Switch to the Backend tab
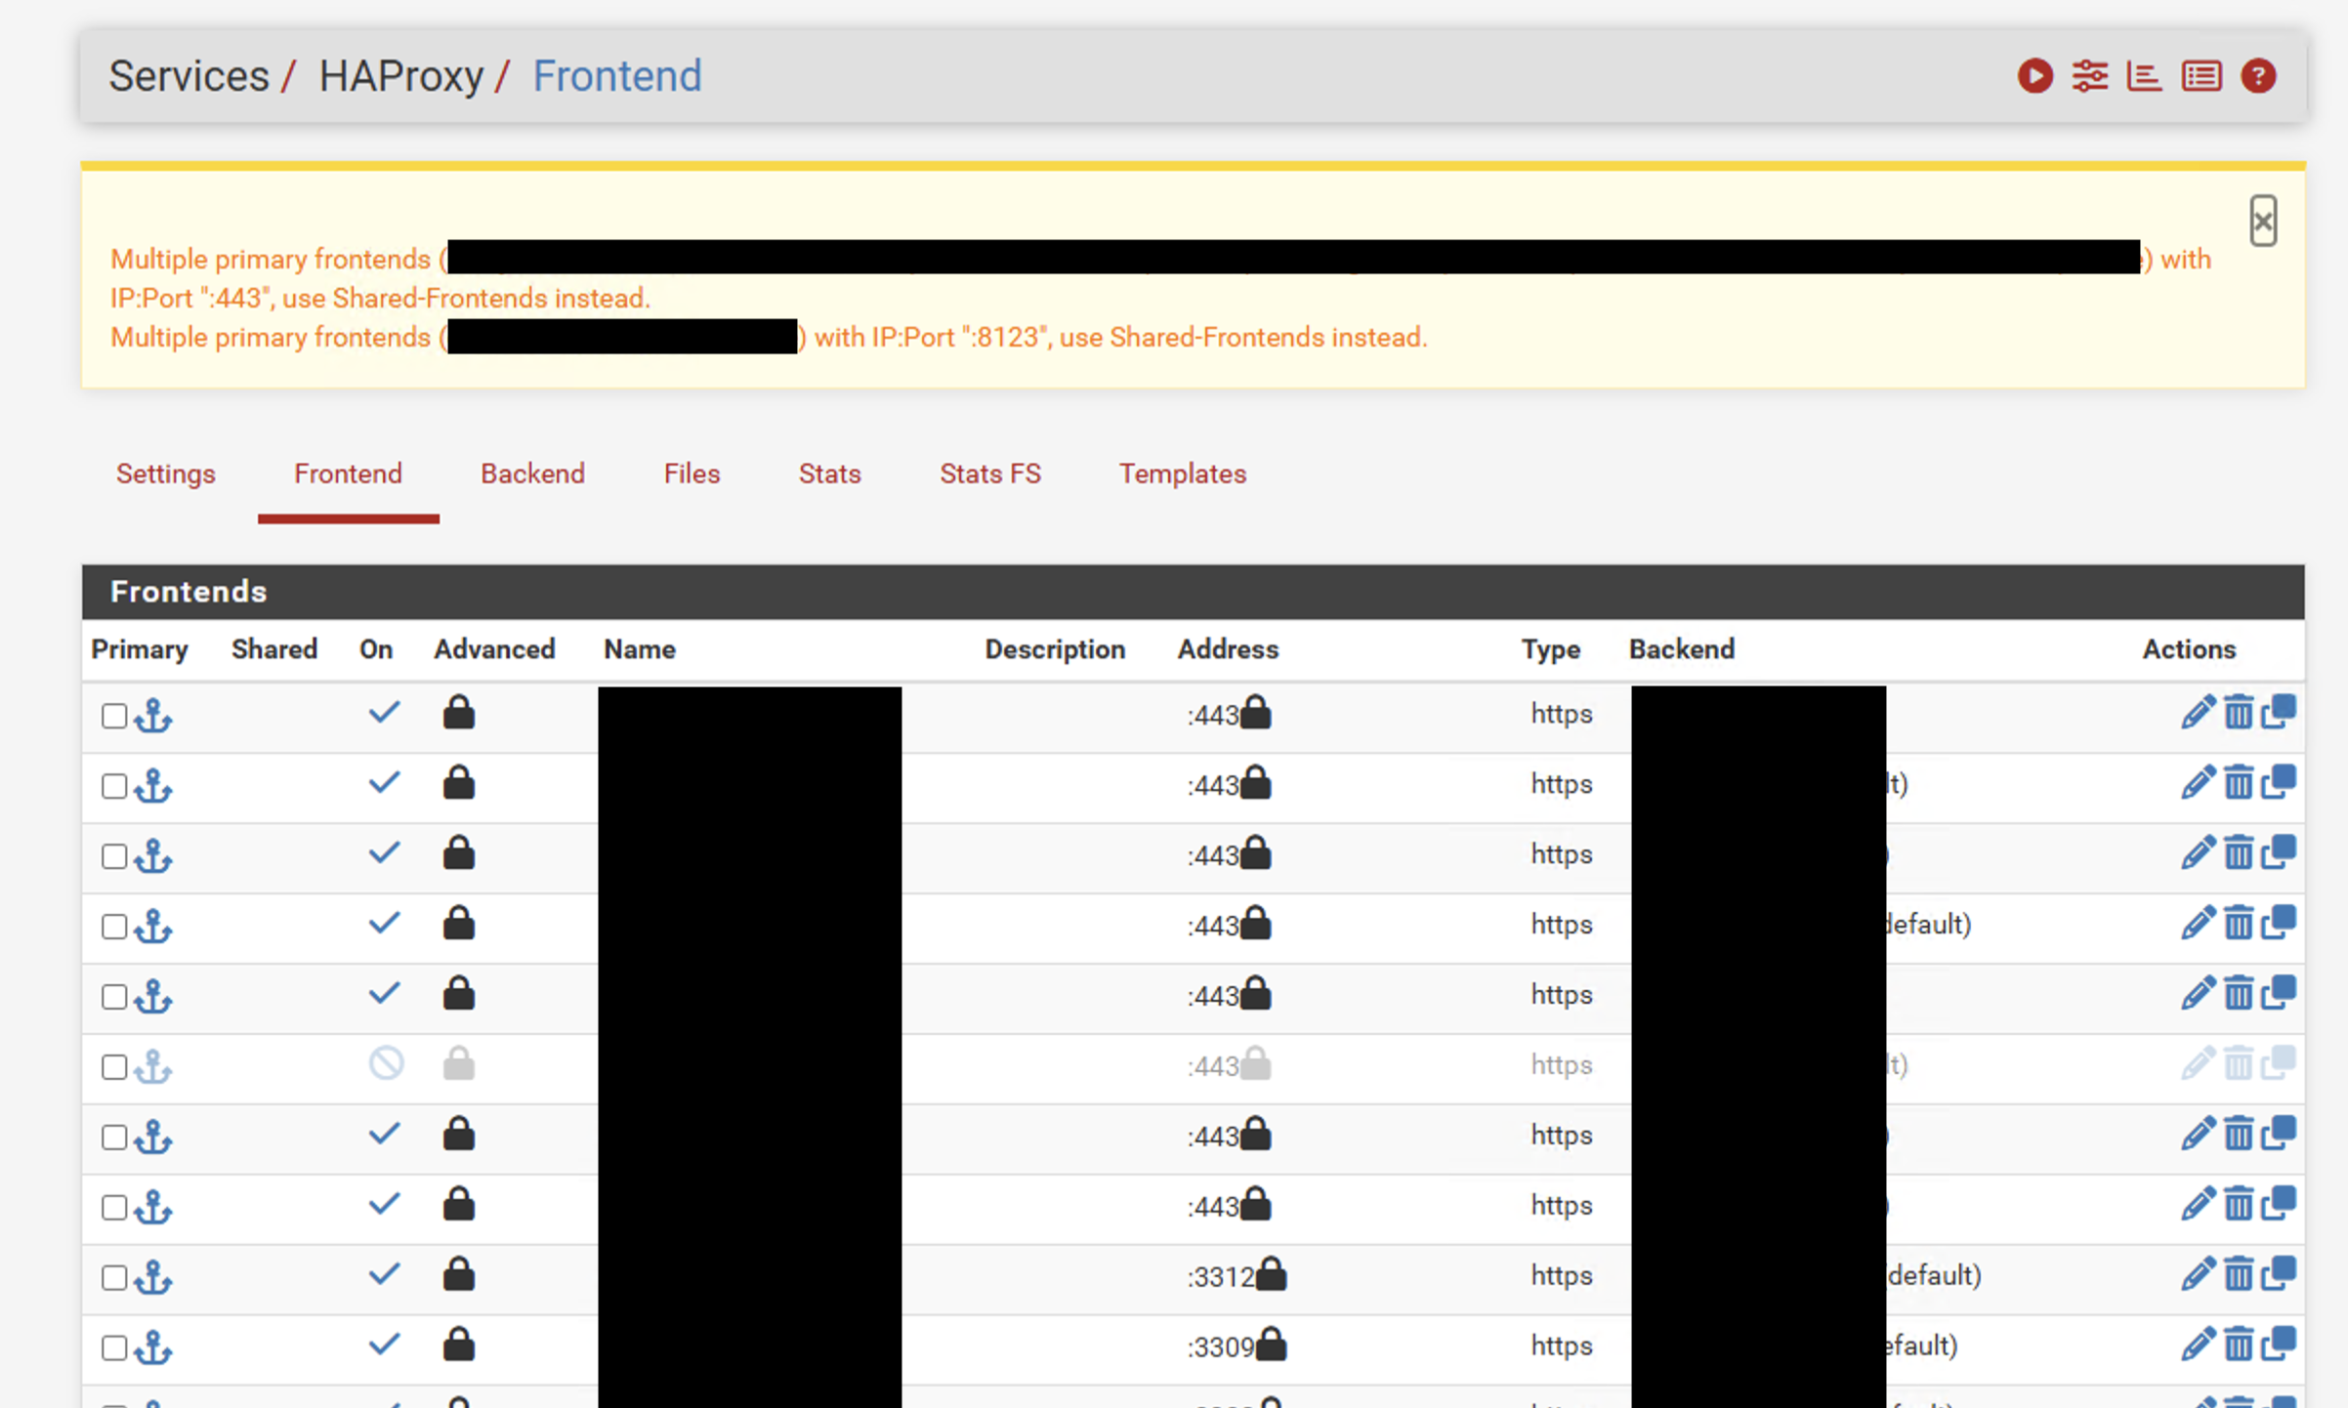2348x1408 pixels. pos(532,474)
